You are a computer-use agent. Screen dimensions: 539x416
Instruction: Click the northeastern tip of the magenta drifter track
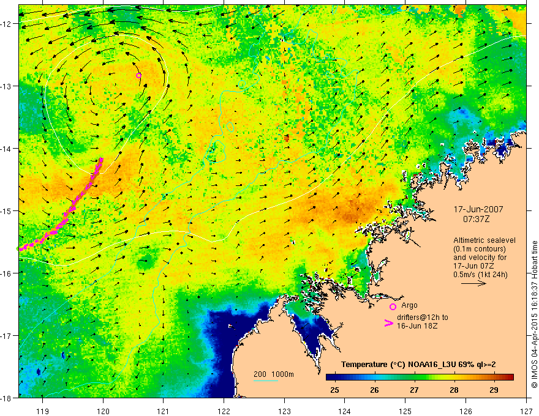(102, 159)
